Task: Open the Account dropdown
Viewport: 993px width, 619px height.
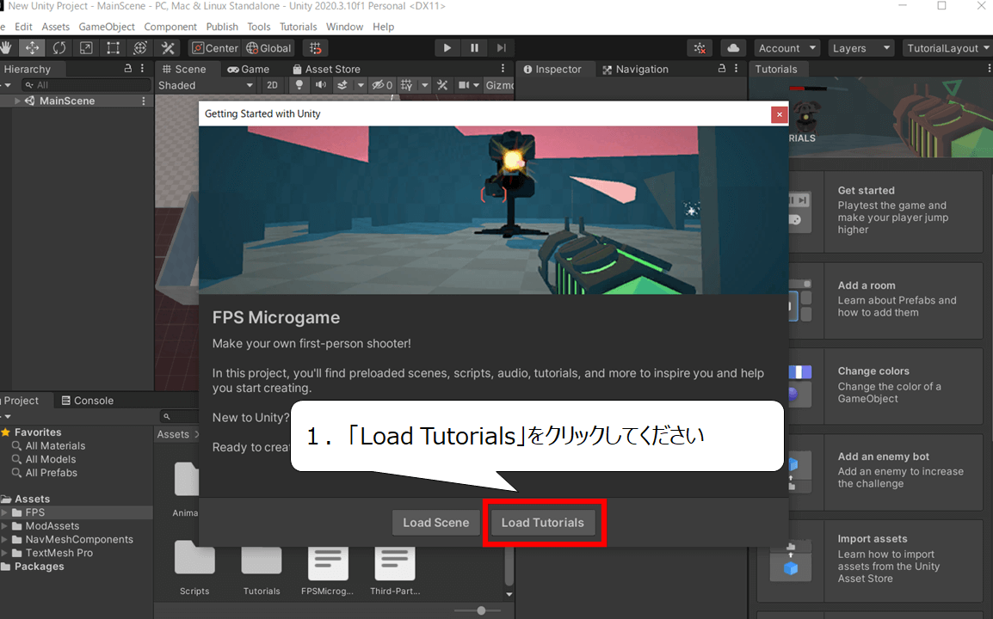Action: point(787,48)
